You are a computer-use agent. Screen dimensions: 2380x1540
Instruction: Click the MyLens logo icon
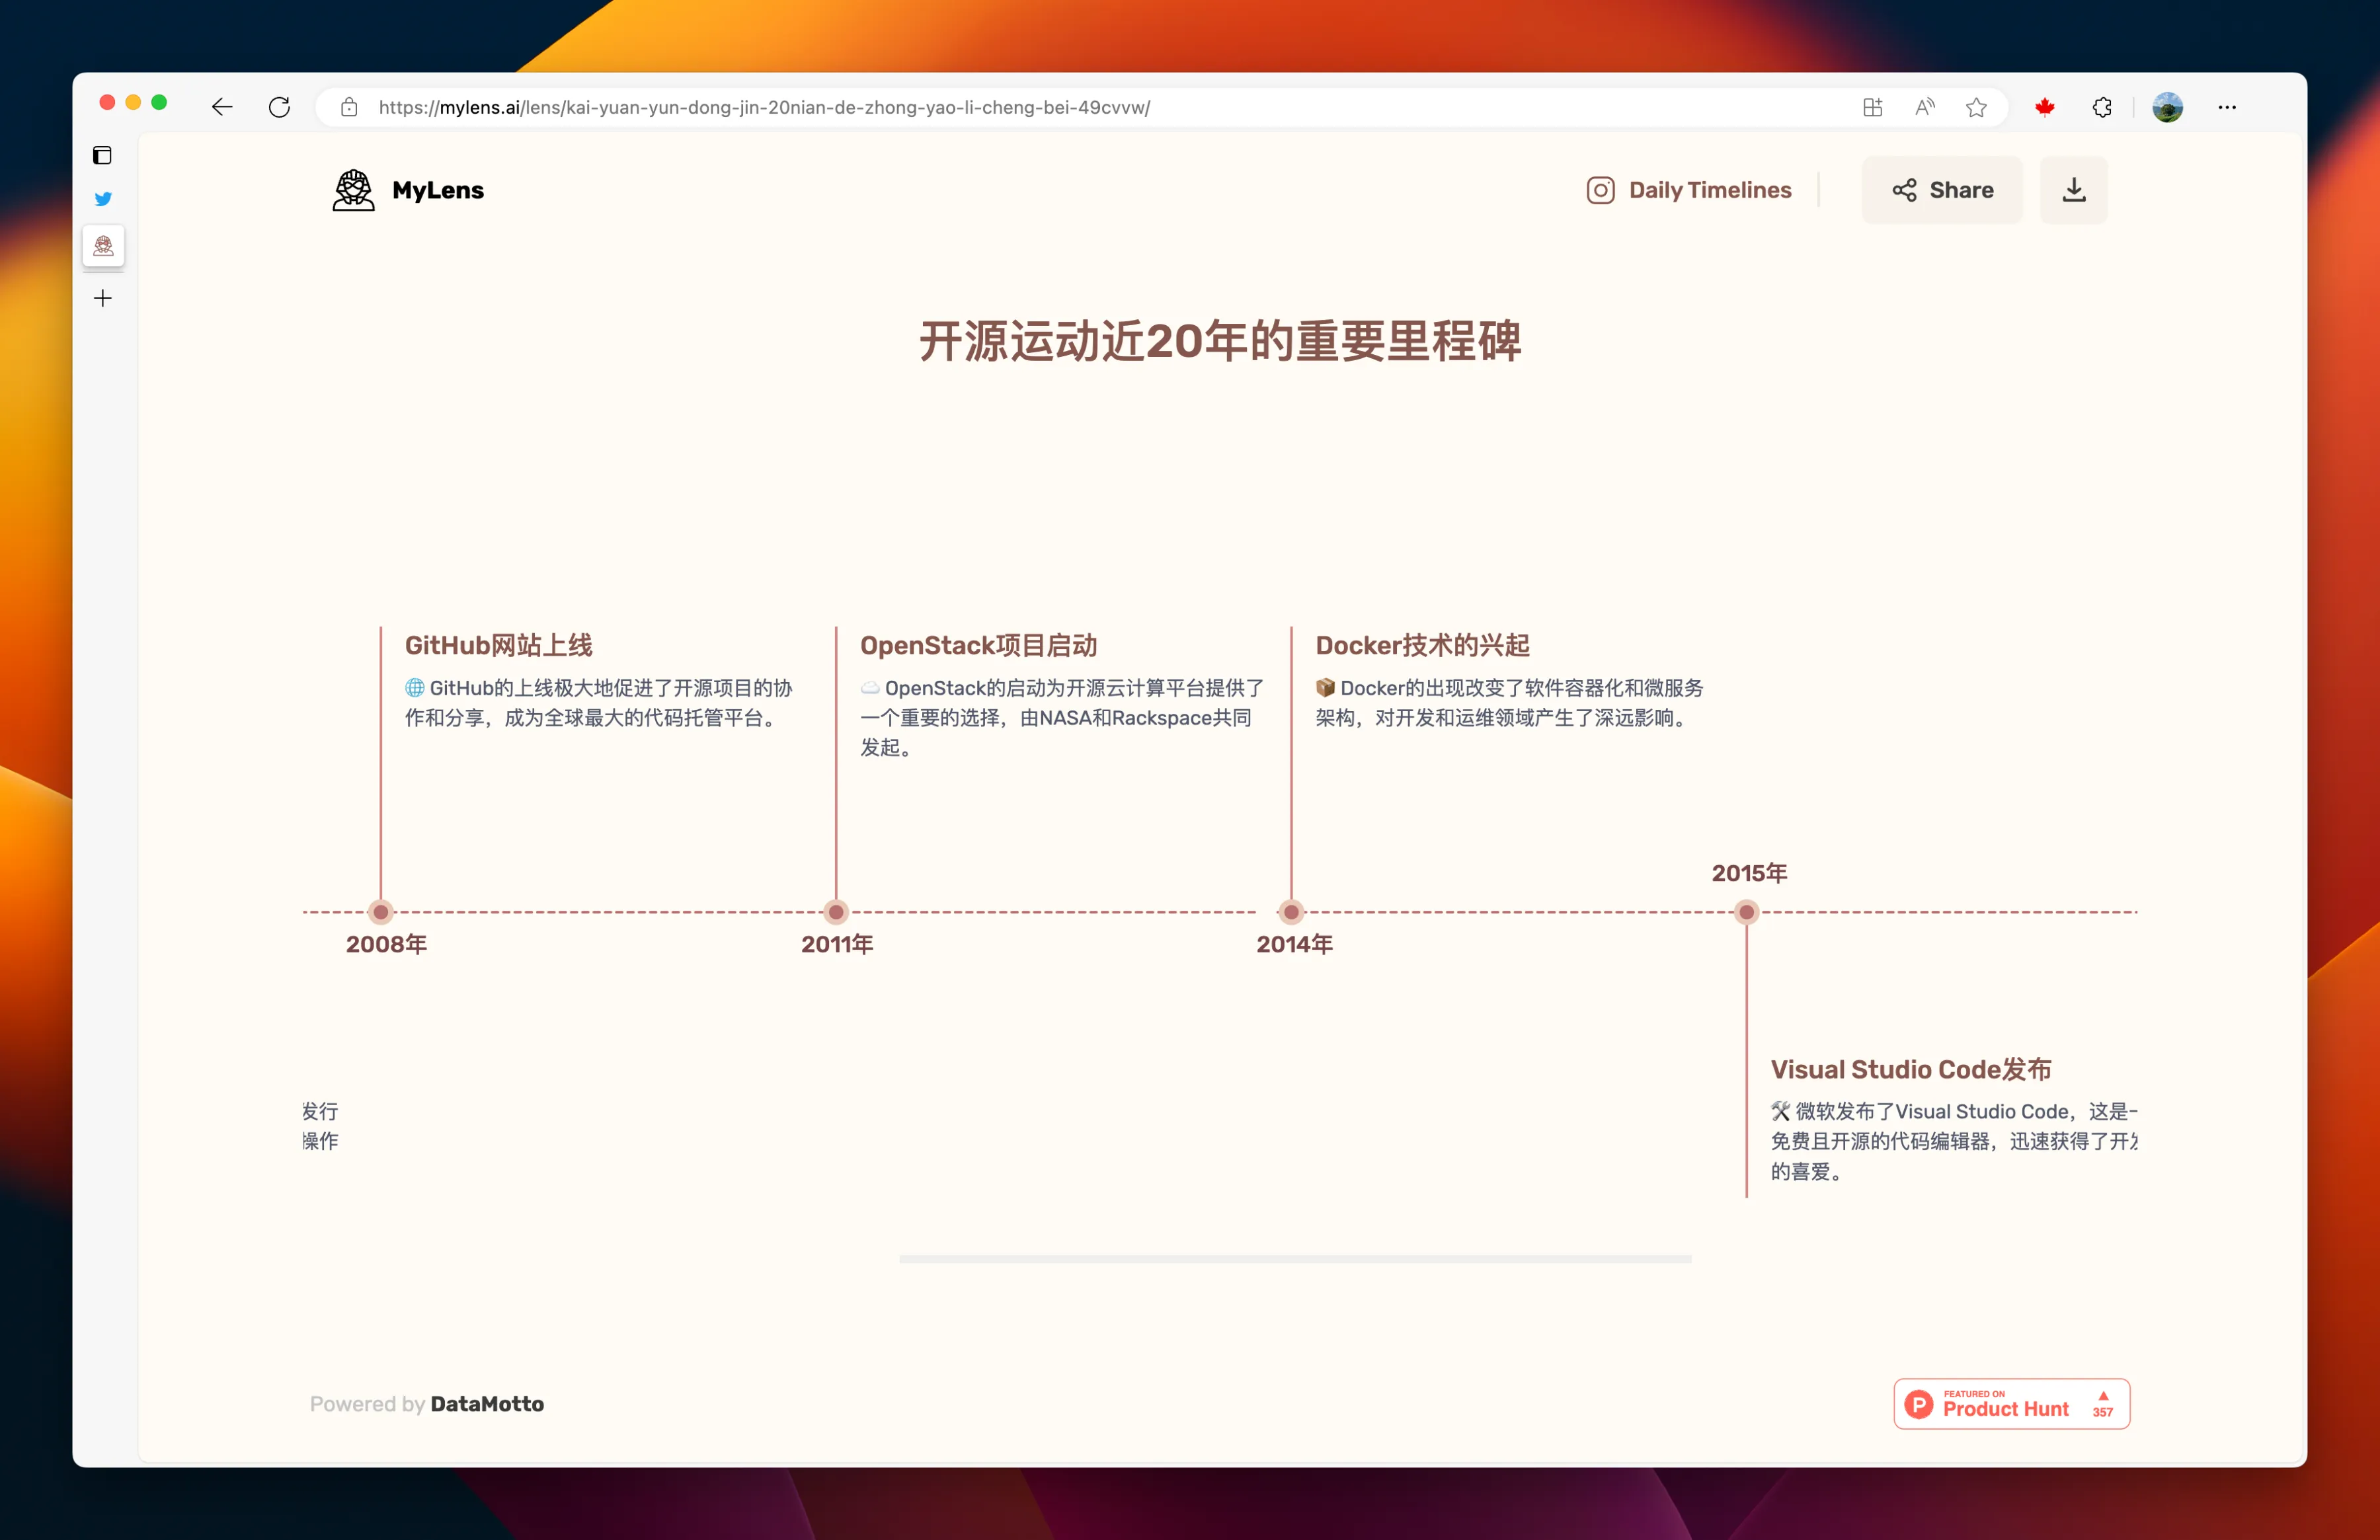point(353,190)
